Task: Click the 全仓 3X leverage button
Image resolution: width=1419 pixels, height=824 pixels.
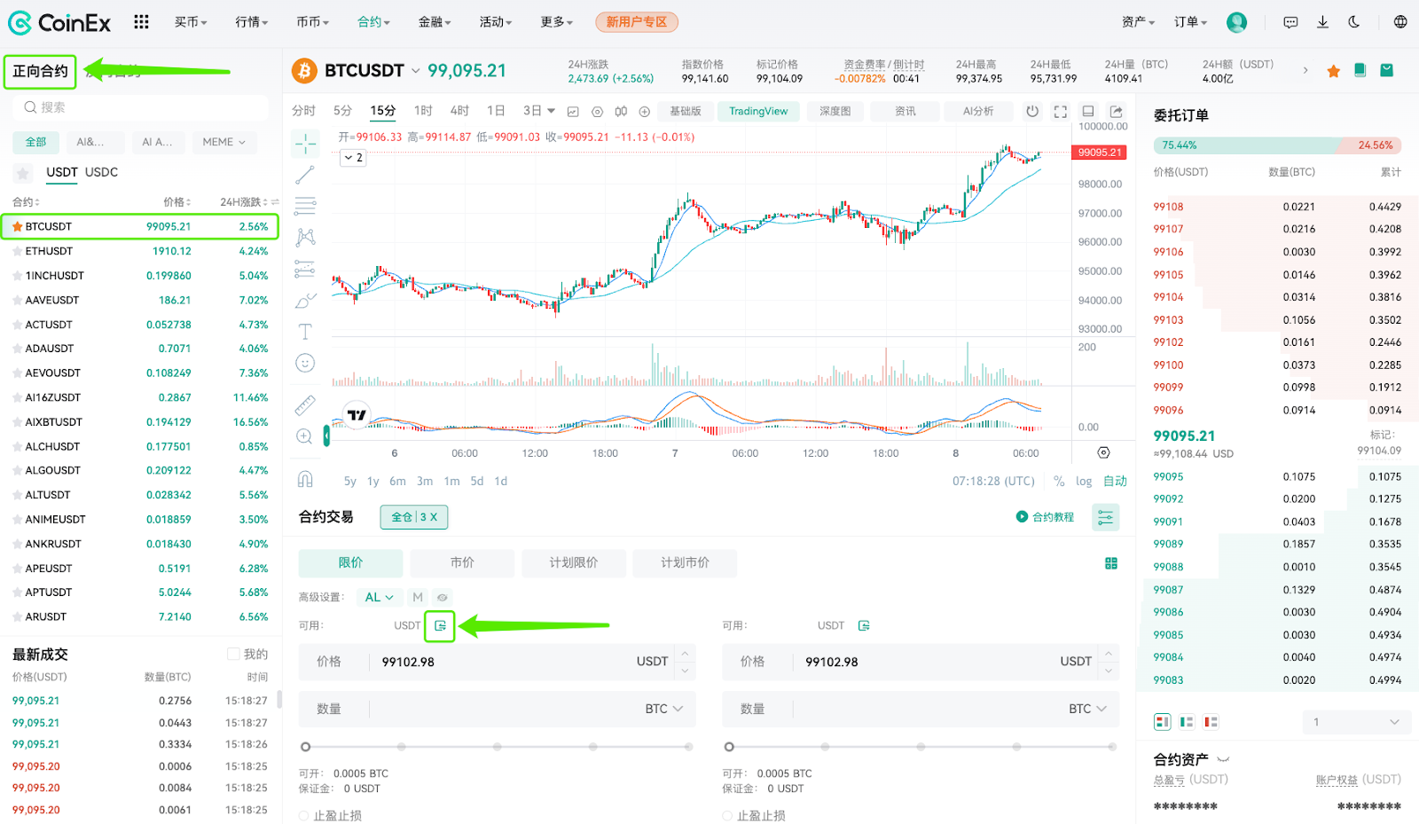Action: [414, 517]
